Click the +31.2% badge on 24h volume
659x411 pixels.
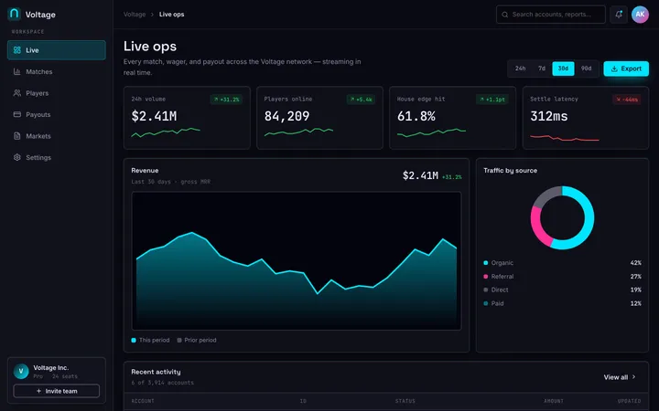(226, 100)
